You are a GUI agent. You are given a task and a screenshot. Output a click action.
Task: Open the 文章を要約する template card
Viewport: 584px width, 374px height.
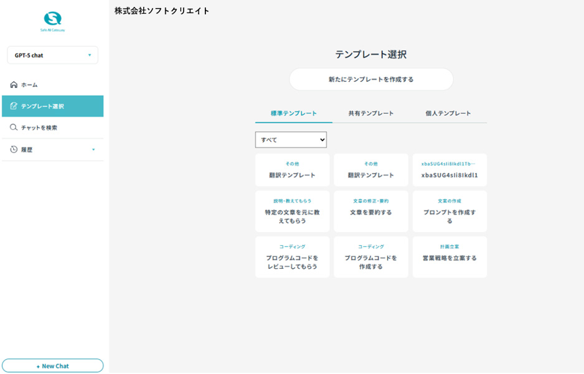pyautogui.click(x=371, y=212)
